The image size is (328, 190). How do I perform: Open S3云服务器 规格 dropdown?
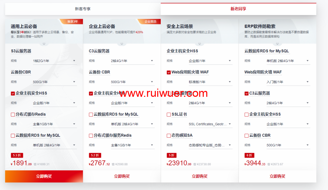(x=54, y=61)
